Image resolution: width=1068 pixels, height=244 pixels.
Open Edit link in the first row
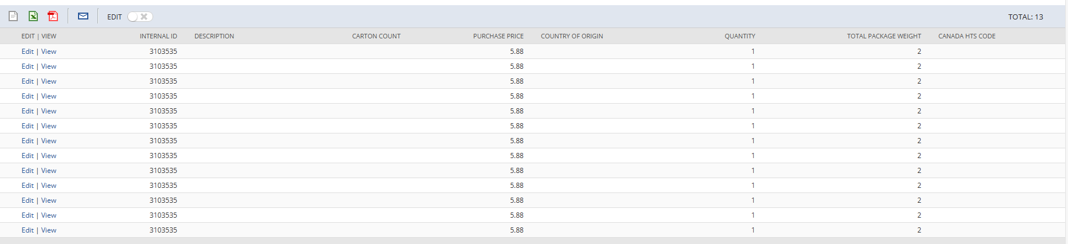(28, 52)
